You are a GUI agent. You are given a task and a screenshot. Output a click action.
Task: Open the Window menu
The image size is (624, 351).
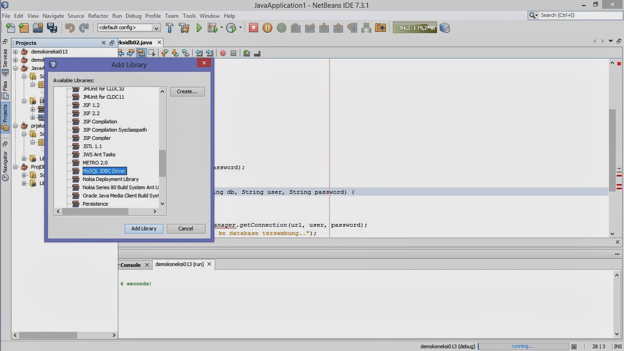[210, 16]
